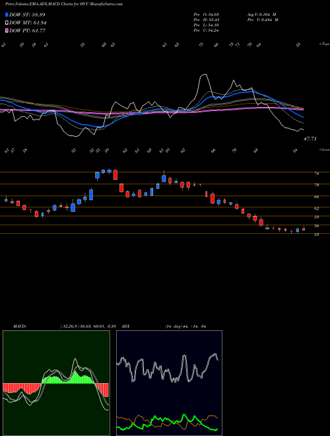Viewport: 330px width, 436px height.
Task: Click the white DOW MT legend swatch
Action: click(7, 23)
